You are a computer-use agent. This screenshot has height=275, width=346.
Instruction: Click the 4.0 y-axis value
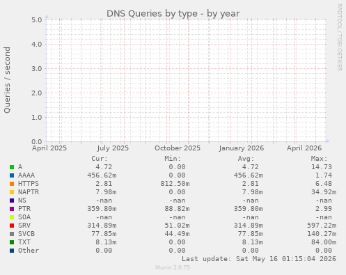(37, 44)
